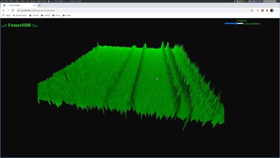The height and width of the screenshot is (158, 280).
Task: Click the volume indicator in system bar
Action: point(257,1)
